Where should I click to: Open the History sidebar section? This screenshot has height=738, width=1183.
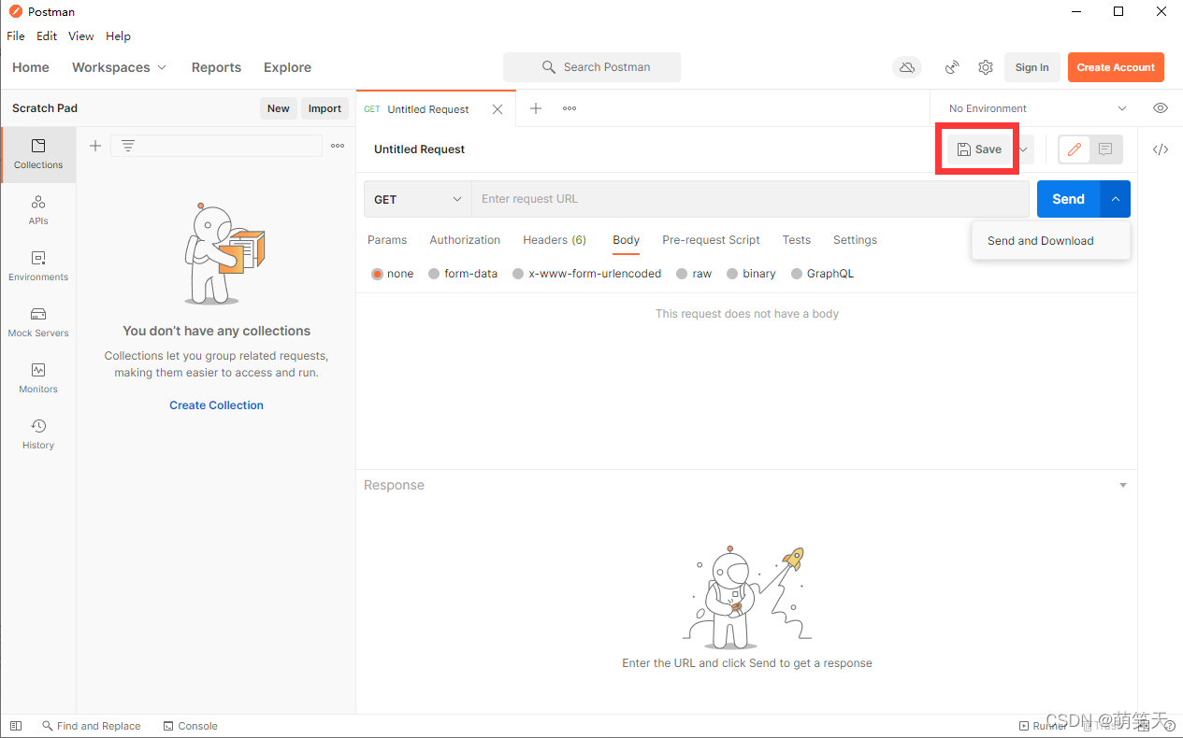[38, 434]
